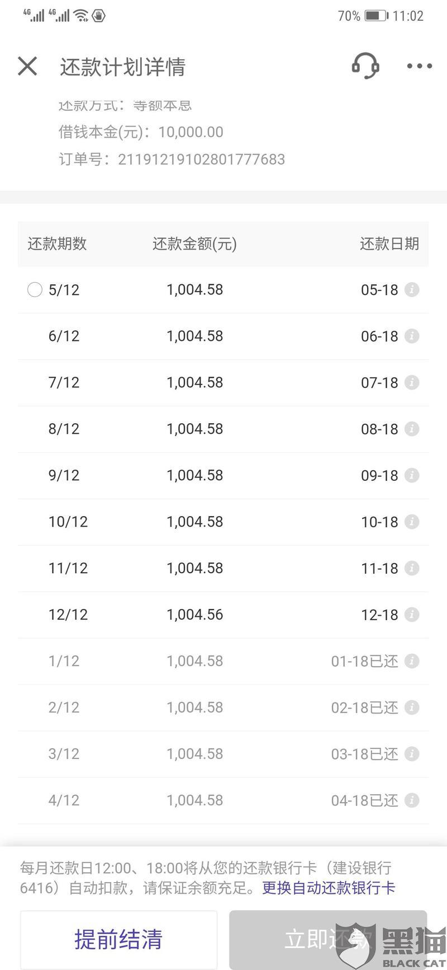
Task: Show info for the 05-18 repayment
Action: tap(412, 289)
